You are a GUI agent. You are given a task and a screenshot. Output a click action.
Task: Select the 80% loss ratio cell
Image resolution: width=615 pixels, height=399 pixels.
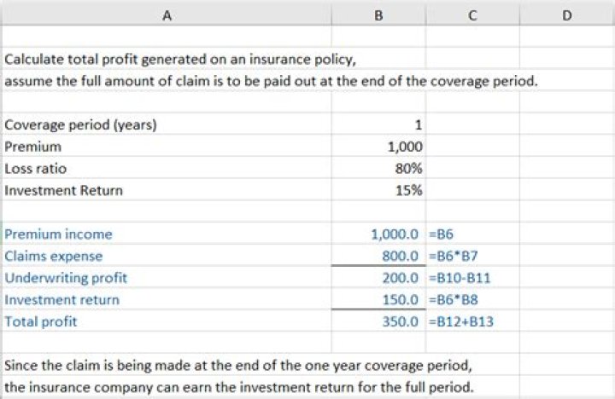(378, 168)
